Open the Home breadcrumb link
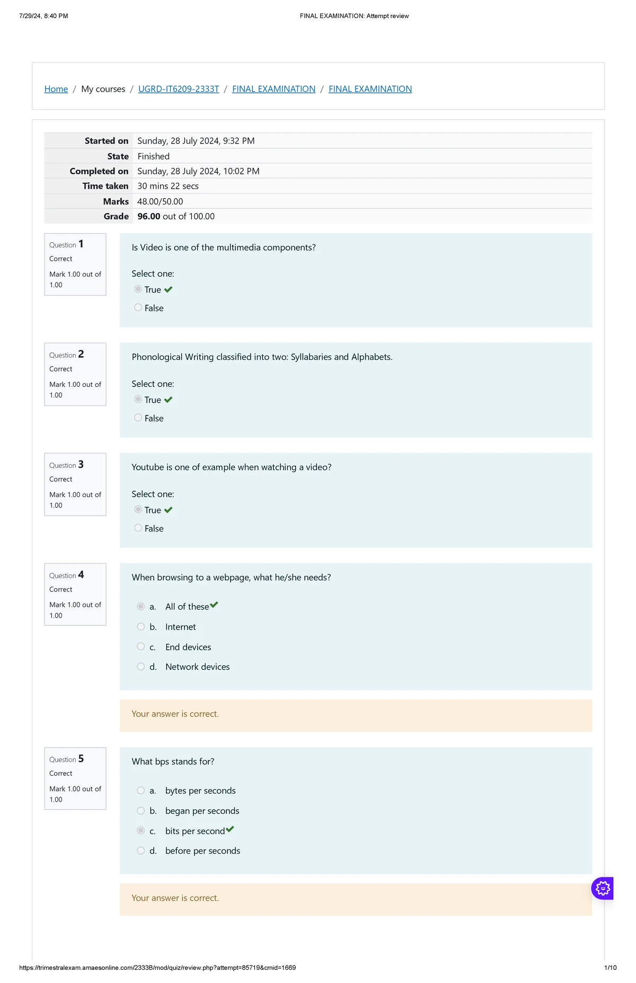This screenshot has width=636, height=983. (x=56, y=89)
